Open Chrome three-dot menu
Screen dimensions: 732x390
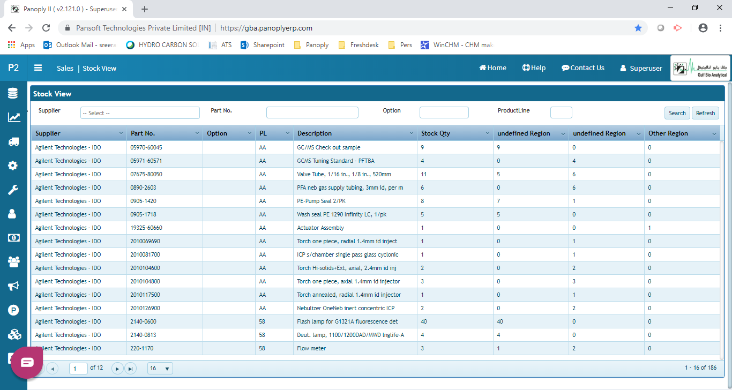click(x=720, y=28)
